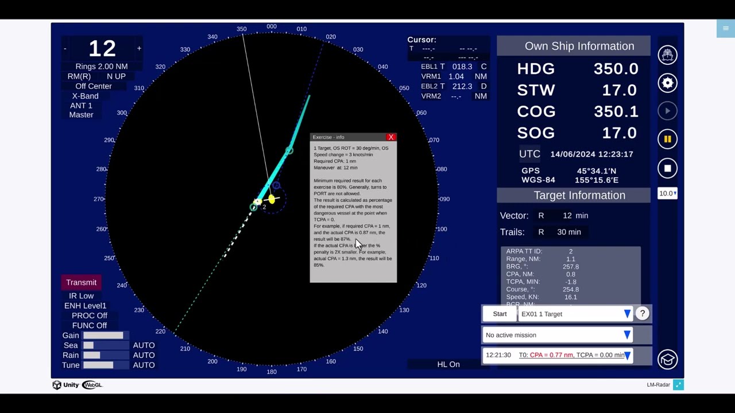The width and height of the screenshot is (735, 413).
Task: Click the greyed play simulation button
Action: coord(667,111)
